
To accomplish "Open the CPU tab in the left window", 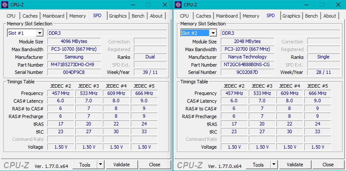I will pyautogui.click(x=11, y=16).
